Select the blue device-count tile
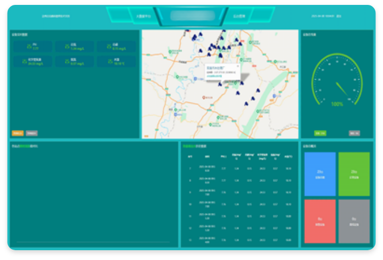 [x=320, y=174]
